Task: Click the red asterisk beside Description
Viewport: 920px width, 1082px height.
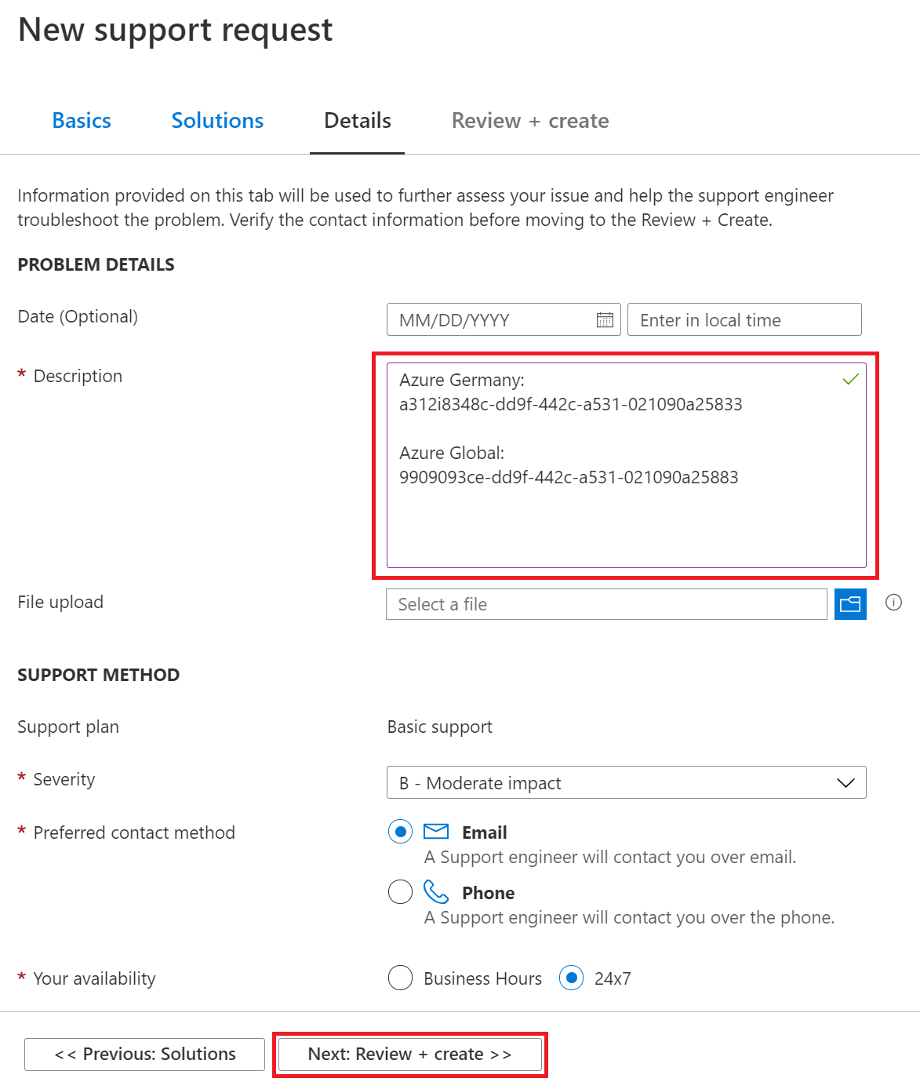Action: coord(21,375)
